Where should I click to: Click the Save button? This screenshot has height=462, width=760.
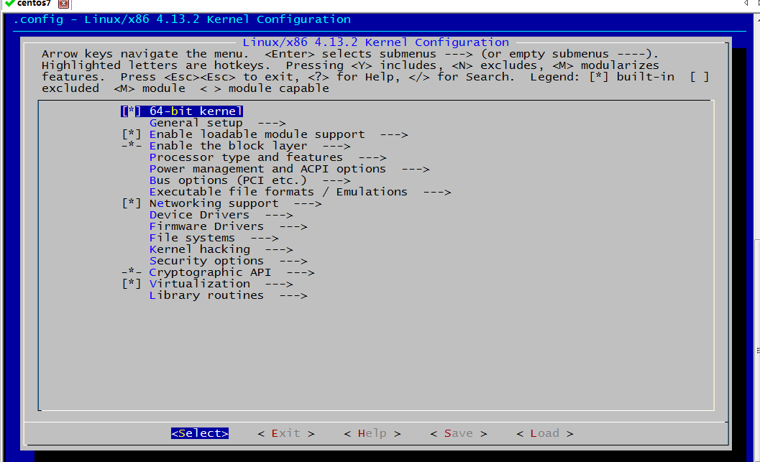(x=459, y=433)
